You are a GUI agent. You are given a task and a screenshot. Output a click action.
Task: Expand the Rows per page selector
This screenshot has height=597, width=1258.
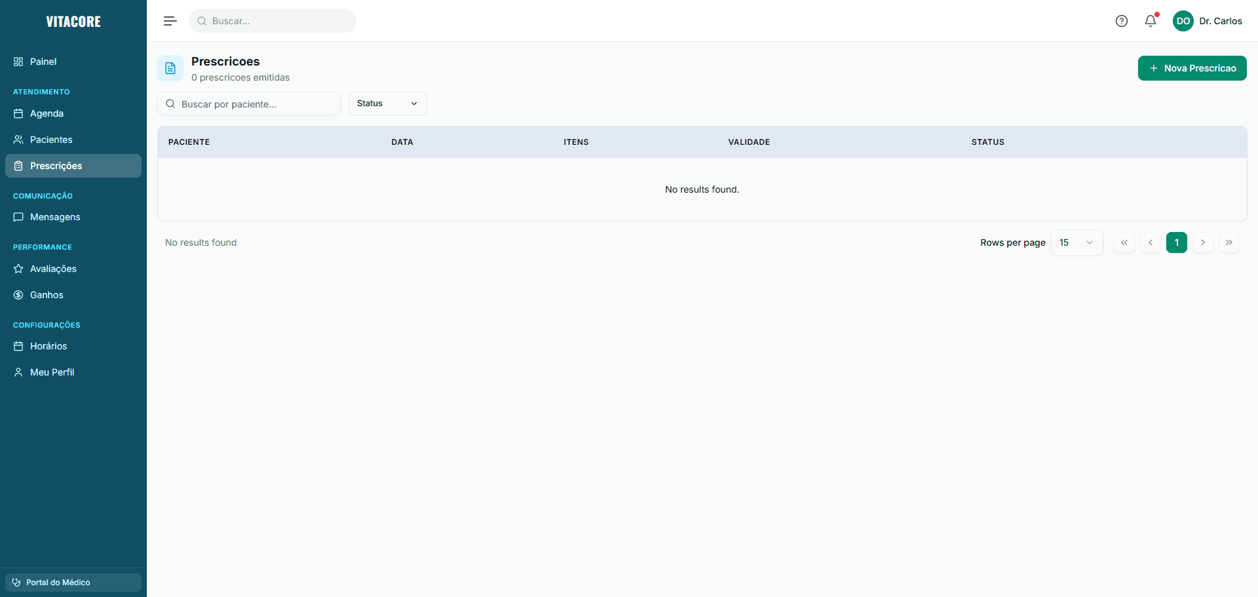pyautogui.click(x=1077, y=242)
